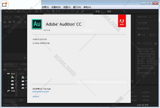Select the 快捷 row flag icon
The width and height of the screenshot is (160, 108).
pyautogui.click(x=8, y=91)
